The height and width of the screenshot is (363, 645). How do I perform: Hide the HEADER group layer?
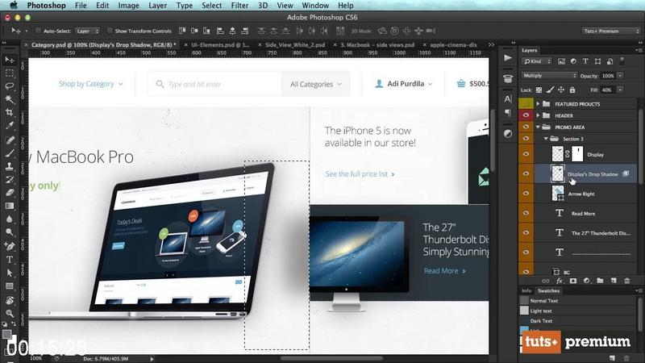coord(526,115)
